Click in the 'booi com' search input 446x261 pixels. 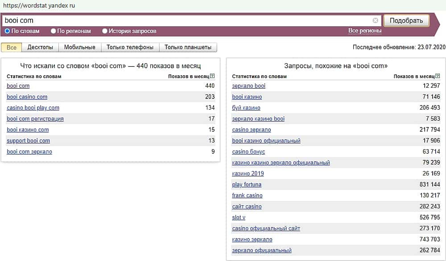(x=187, y=20)
